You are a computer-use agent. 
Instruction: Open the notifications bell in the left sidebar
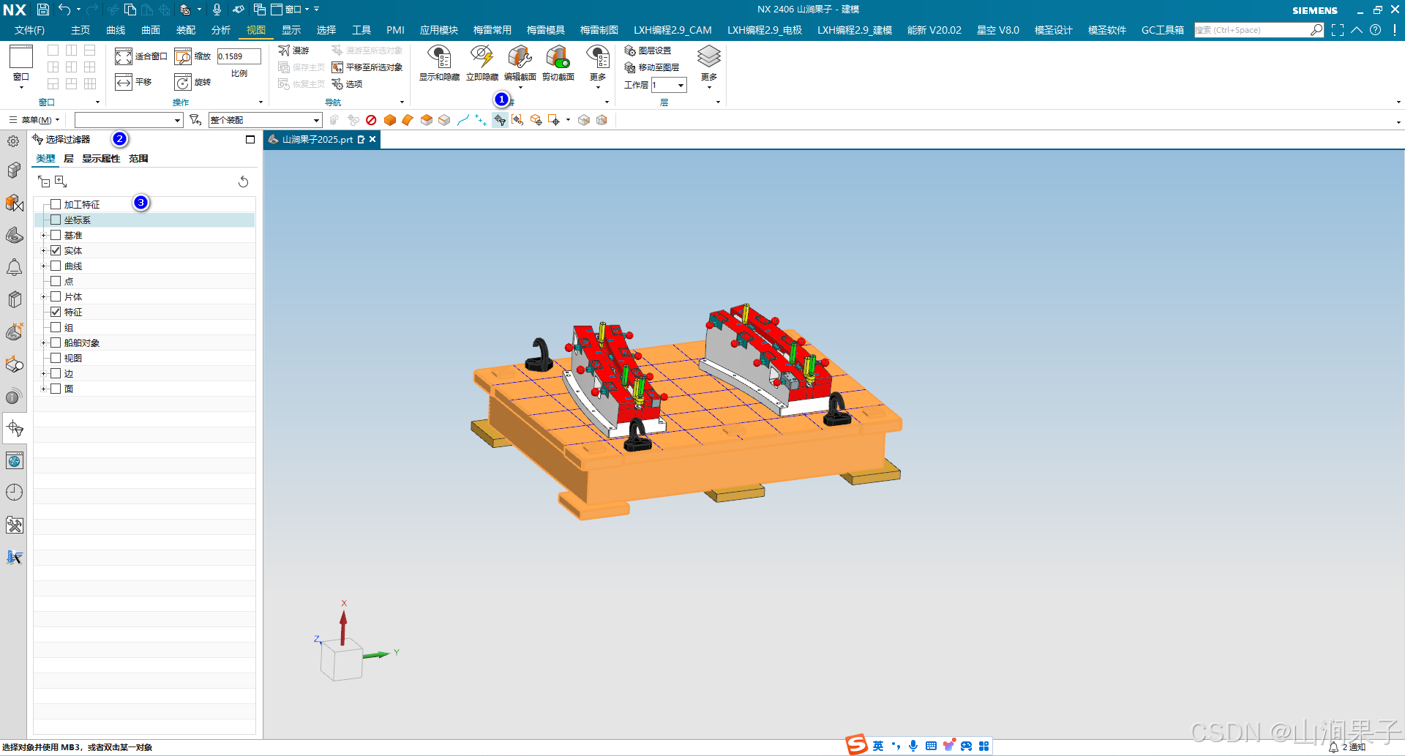pos(14,268)
